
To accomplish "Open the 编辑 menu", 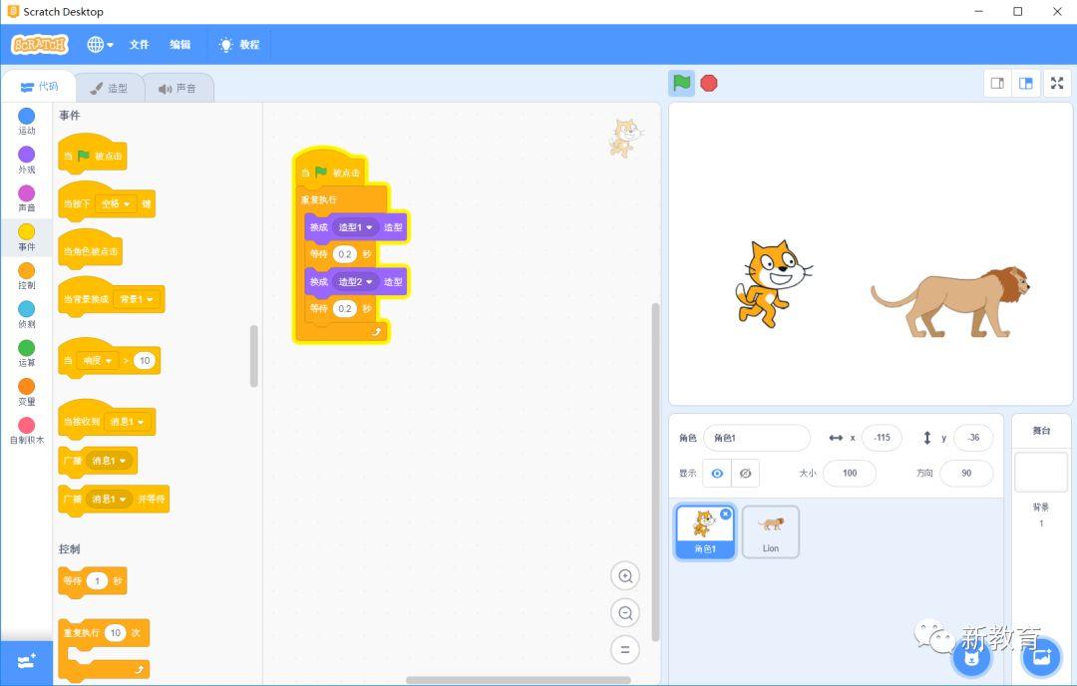I will (179, 45).
